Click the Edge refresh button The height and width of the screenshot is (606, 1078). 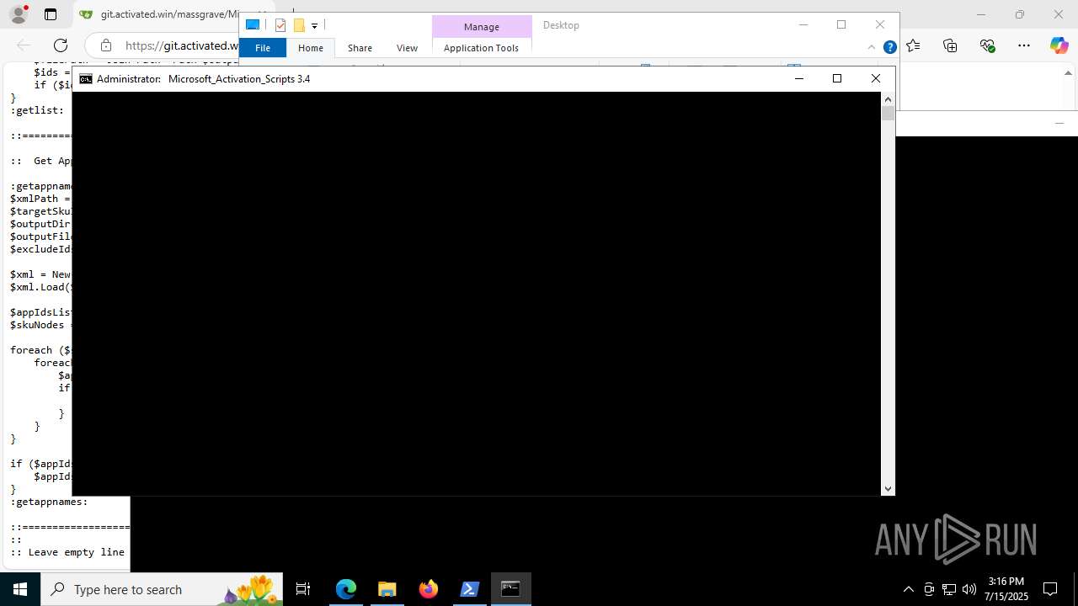(x=61, y=45)
